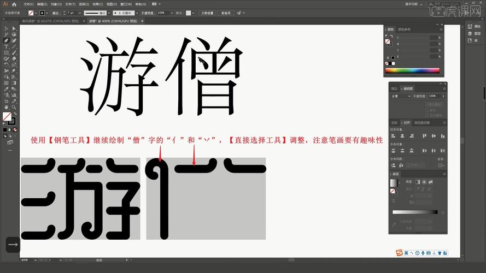The image size is (486, 273).
Task: Select the Puppet Warp pin tool
Action: [14, 71]
